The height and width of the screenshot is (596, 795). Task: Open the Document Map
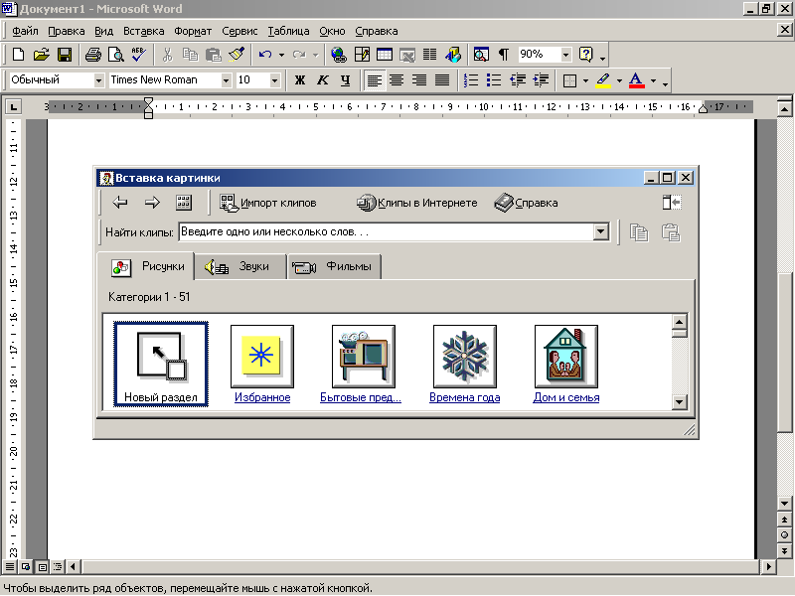481,55
